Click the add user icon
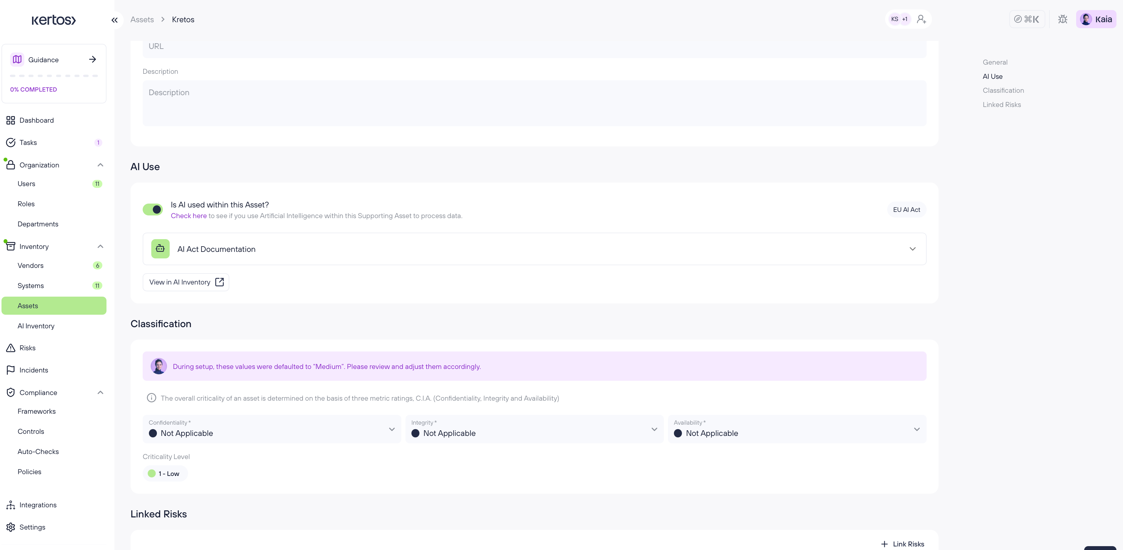 [921, 19]
